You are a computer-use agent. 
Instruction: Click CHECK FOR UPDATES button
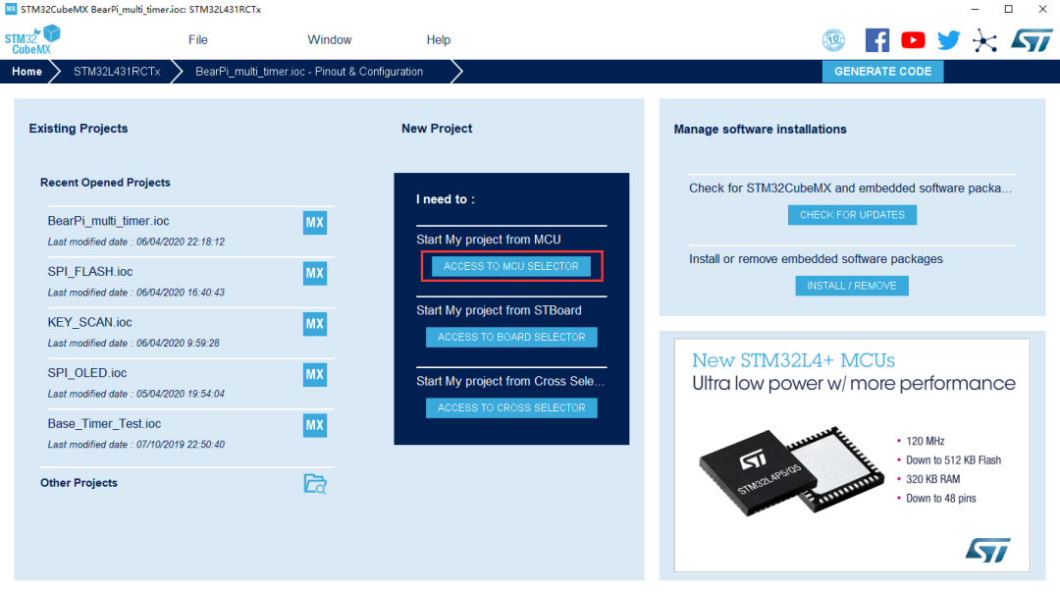pos(852,215)
